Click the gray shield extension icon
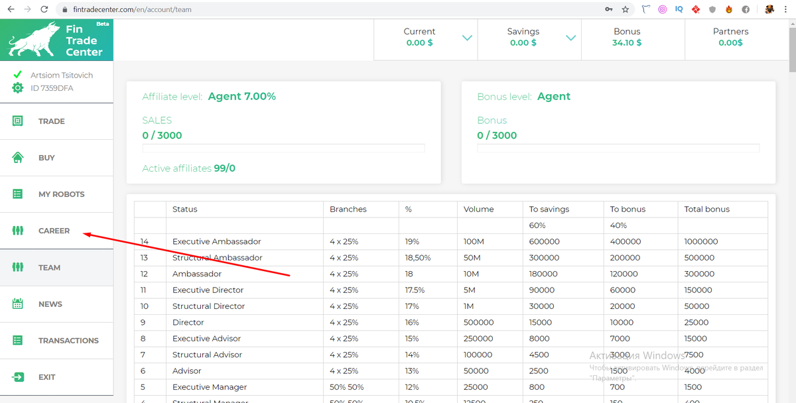This screenshot has height=403, width=796. click(713, 9)
